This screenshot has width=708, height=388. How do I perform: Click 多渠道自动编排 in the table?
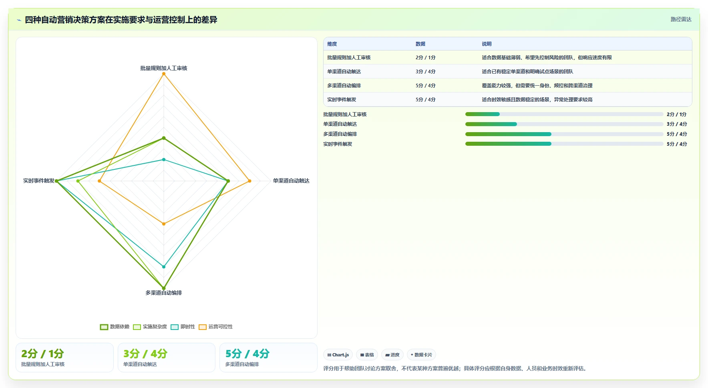click(x=344, y=86)
